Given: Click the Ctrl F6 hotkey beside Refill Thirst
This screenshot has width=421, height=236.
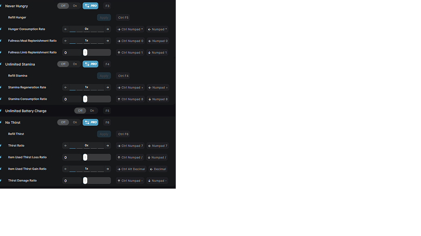Looking at the screenshot, I should (122, 134).
